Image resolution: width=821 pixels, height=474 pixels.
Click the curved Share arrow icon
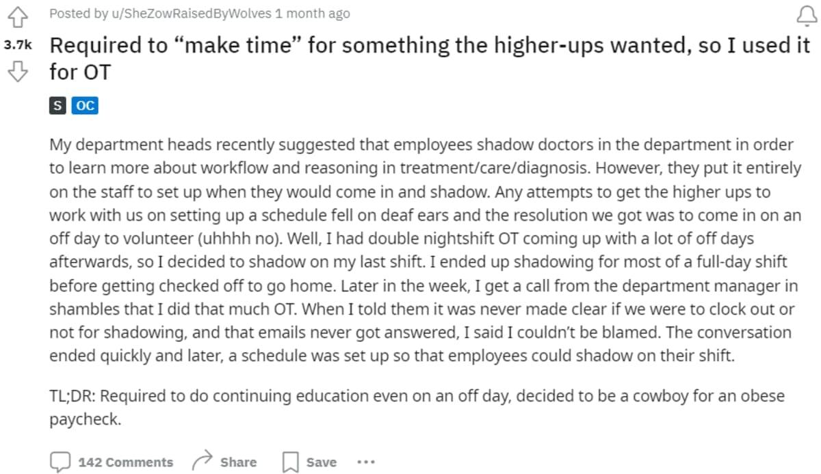click(203, 462)
